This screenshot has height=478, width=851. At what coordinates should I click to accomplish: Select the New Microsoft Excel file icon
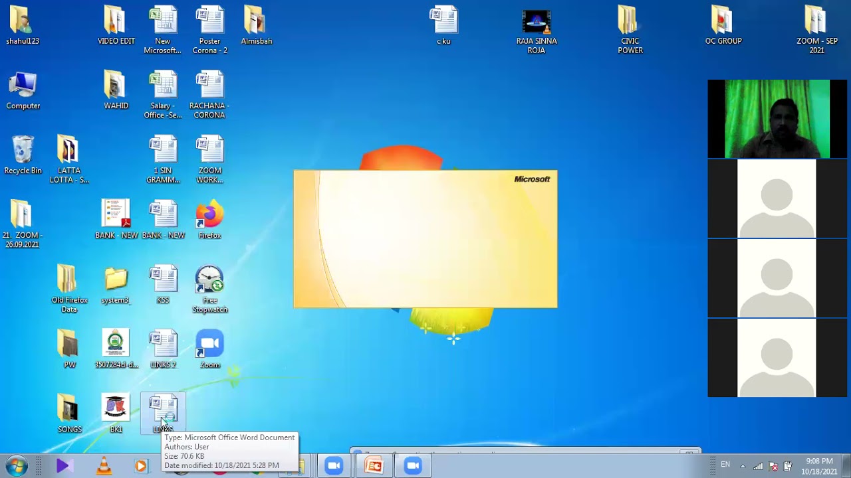point(163,31)
